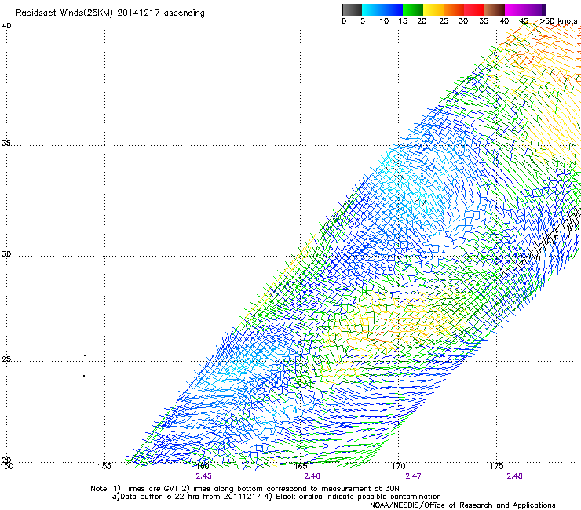Click the purple time label 2:48
Viewport: 581px width, 510px height.
click(515, 476)
